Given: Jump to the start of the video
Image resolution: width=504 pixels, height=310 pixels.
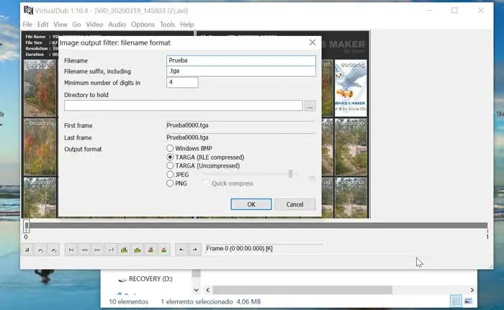Looking at the screenshot, I should click(71, 250).
